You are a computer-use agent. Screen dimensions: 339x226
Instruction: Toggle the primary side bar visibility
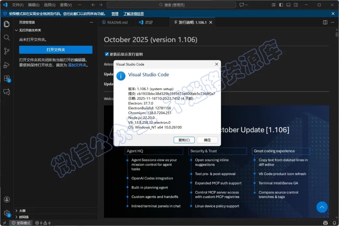pyautogui.click(x=281, y=5)
